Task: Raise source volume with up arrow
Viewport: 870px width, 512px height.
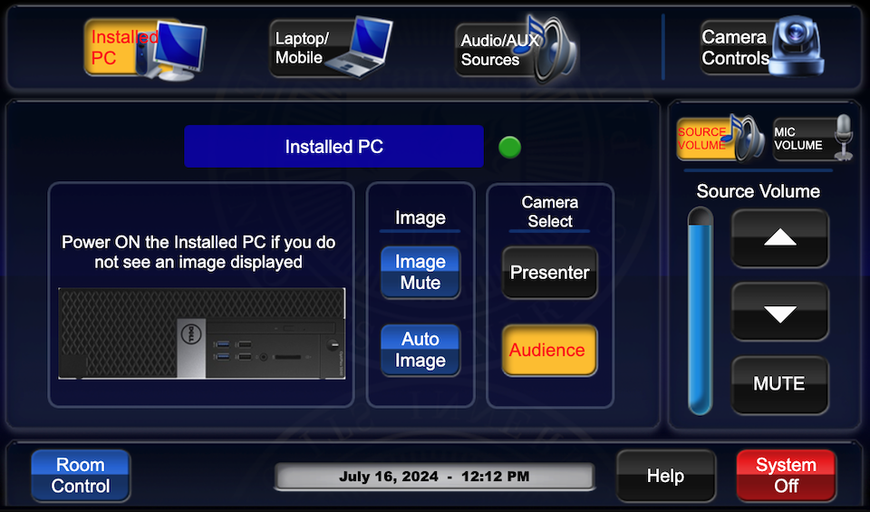Action: click(780, 238)
